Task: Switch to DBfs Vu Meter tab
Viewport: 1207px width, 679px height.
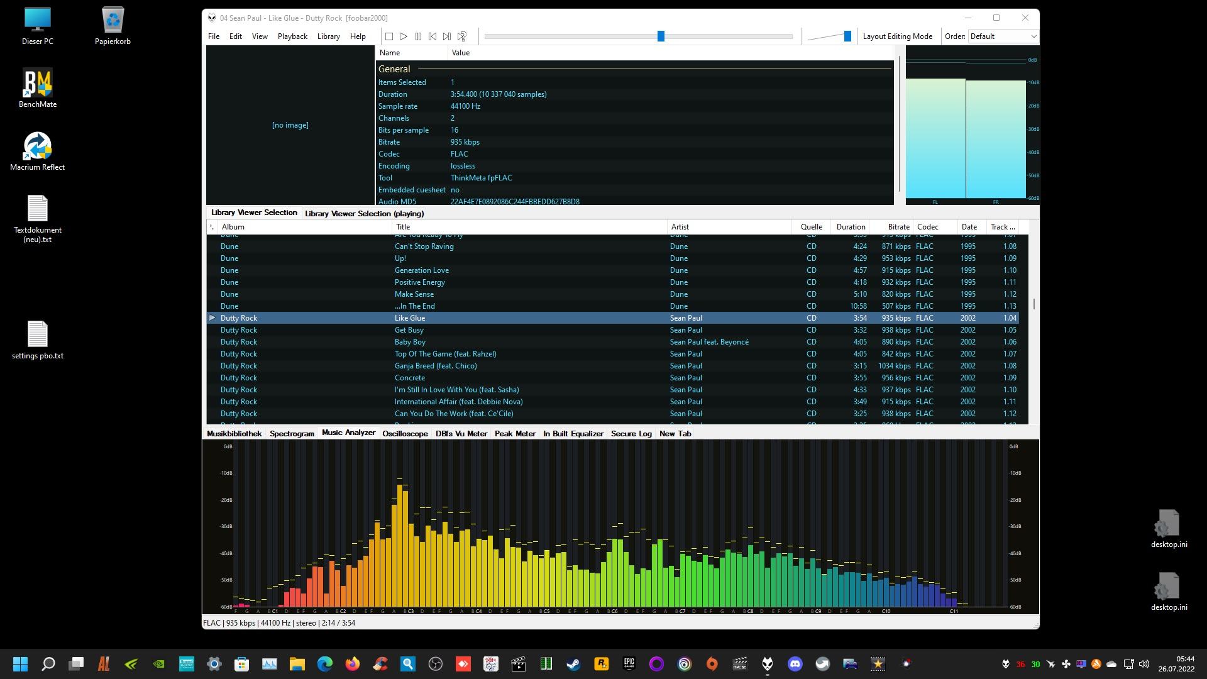Action: tap(461, 434)
